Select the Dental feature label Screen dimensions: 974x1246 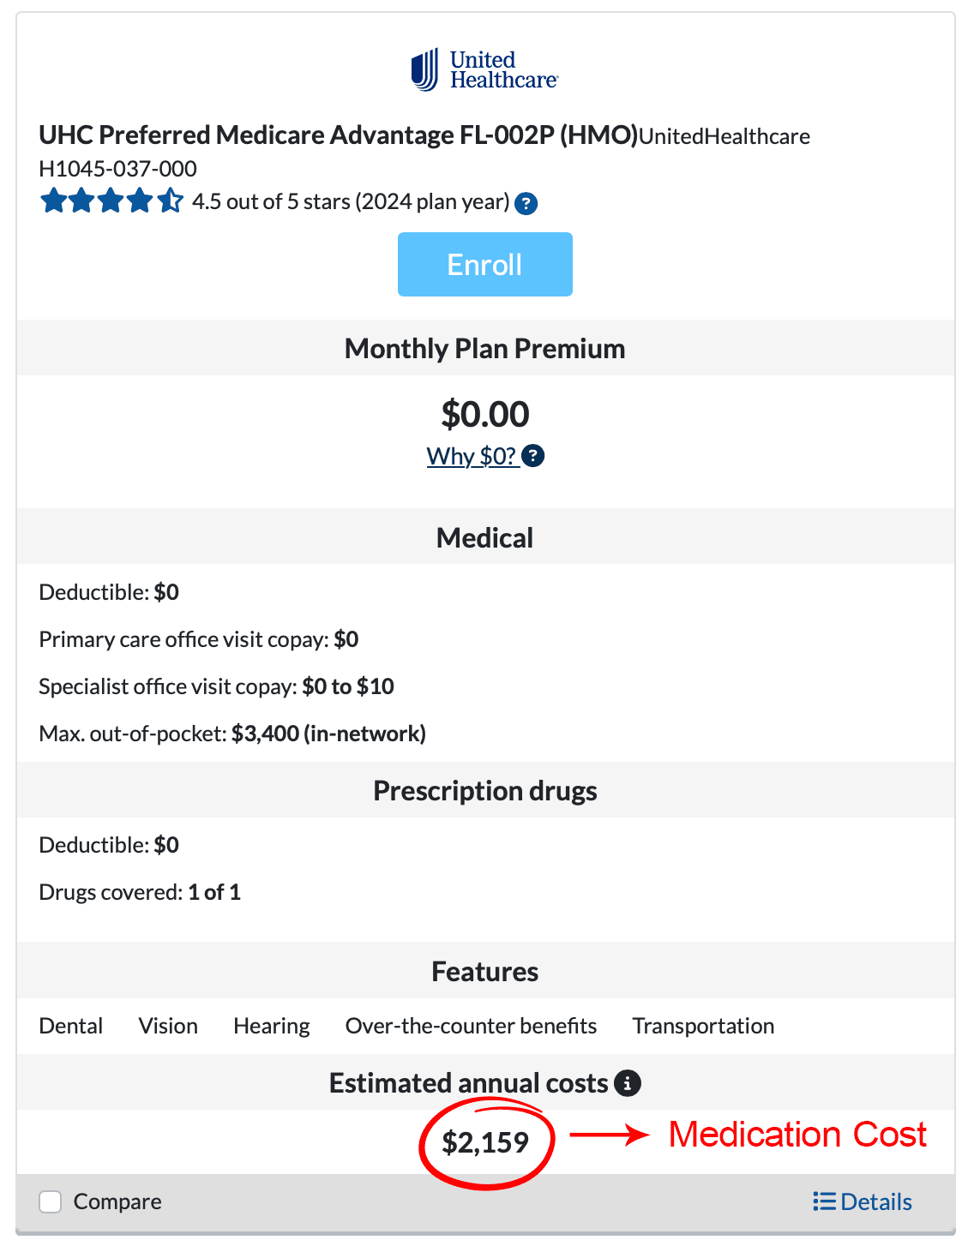click(71, 1026)
